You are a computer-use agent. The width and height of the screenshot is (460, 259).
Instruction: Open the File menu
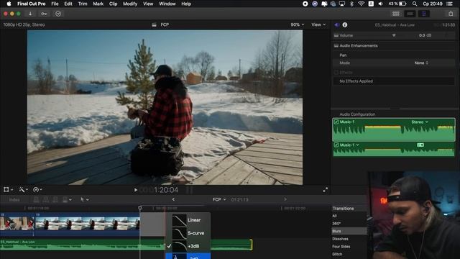click(x=55, y=4)
